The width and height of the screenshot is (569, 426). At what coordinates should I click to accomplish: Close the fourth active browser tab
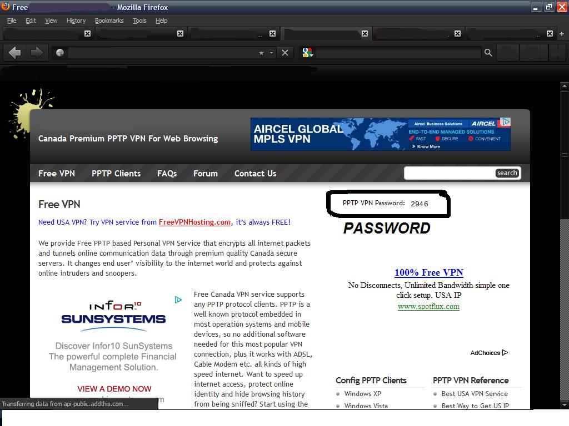coord(365,34)
